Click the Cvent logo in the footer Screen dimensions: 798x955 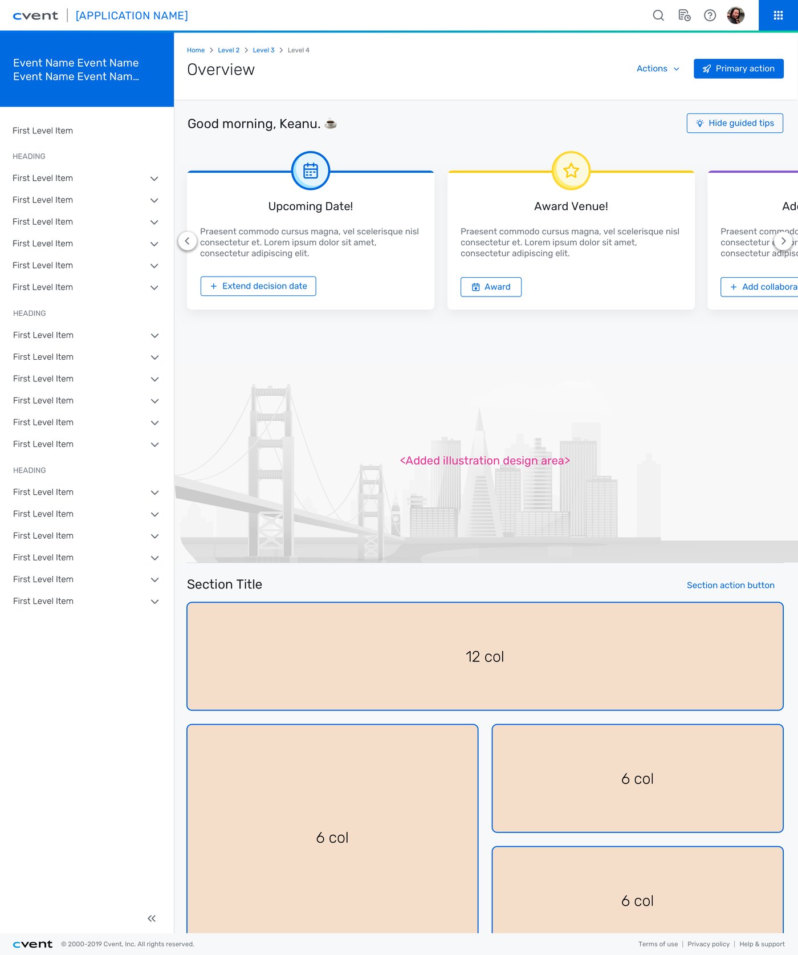pyautogui.click(x=32, y=944)
